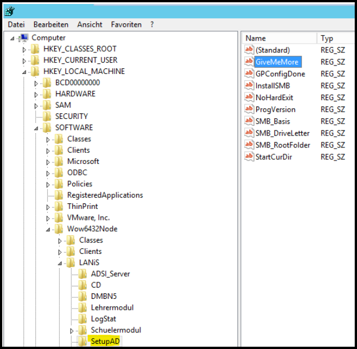Click the folder icon of SetupAD
357x349 pixels.
tap(83, 341)
